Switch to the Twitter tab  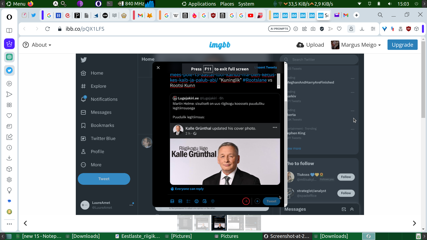click(33, 15)
